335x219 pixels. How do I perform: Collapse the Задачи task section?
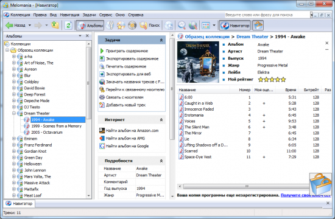click(x=161, y=40)
